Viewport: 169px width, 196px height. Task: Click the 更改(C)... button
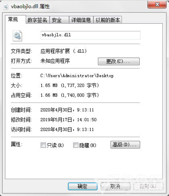point(119,61)
